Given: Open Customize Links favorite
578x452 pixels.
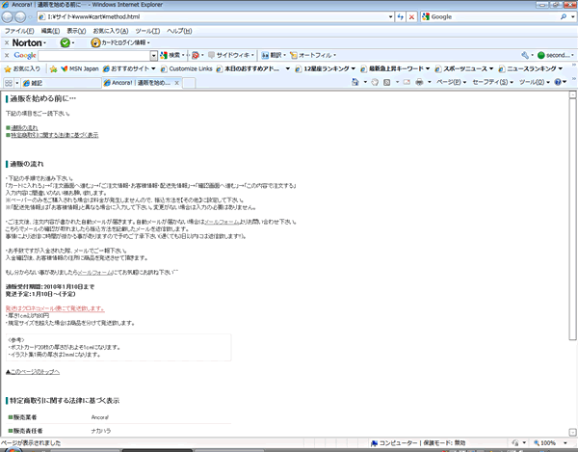Looking at the screenshot, I should point(187,69).
